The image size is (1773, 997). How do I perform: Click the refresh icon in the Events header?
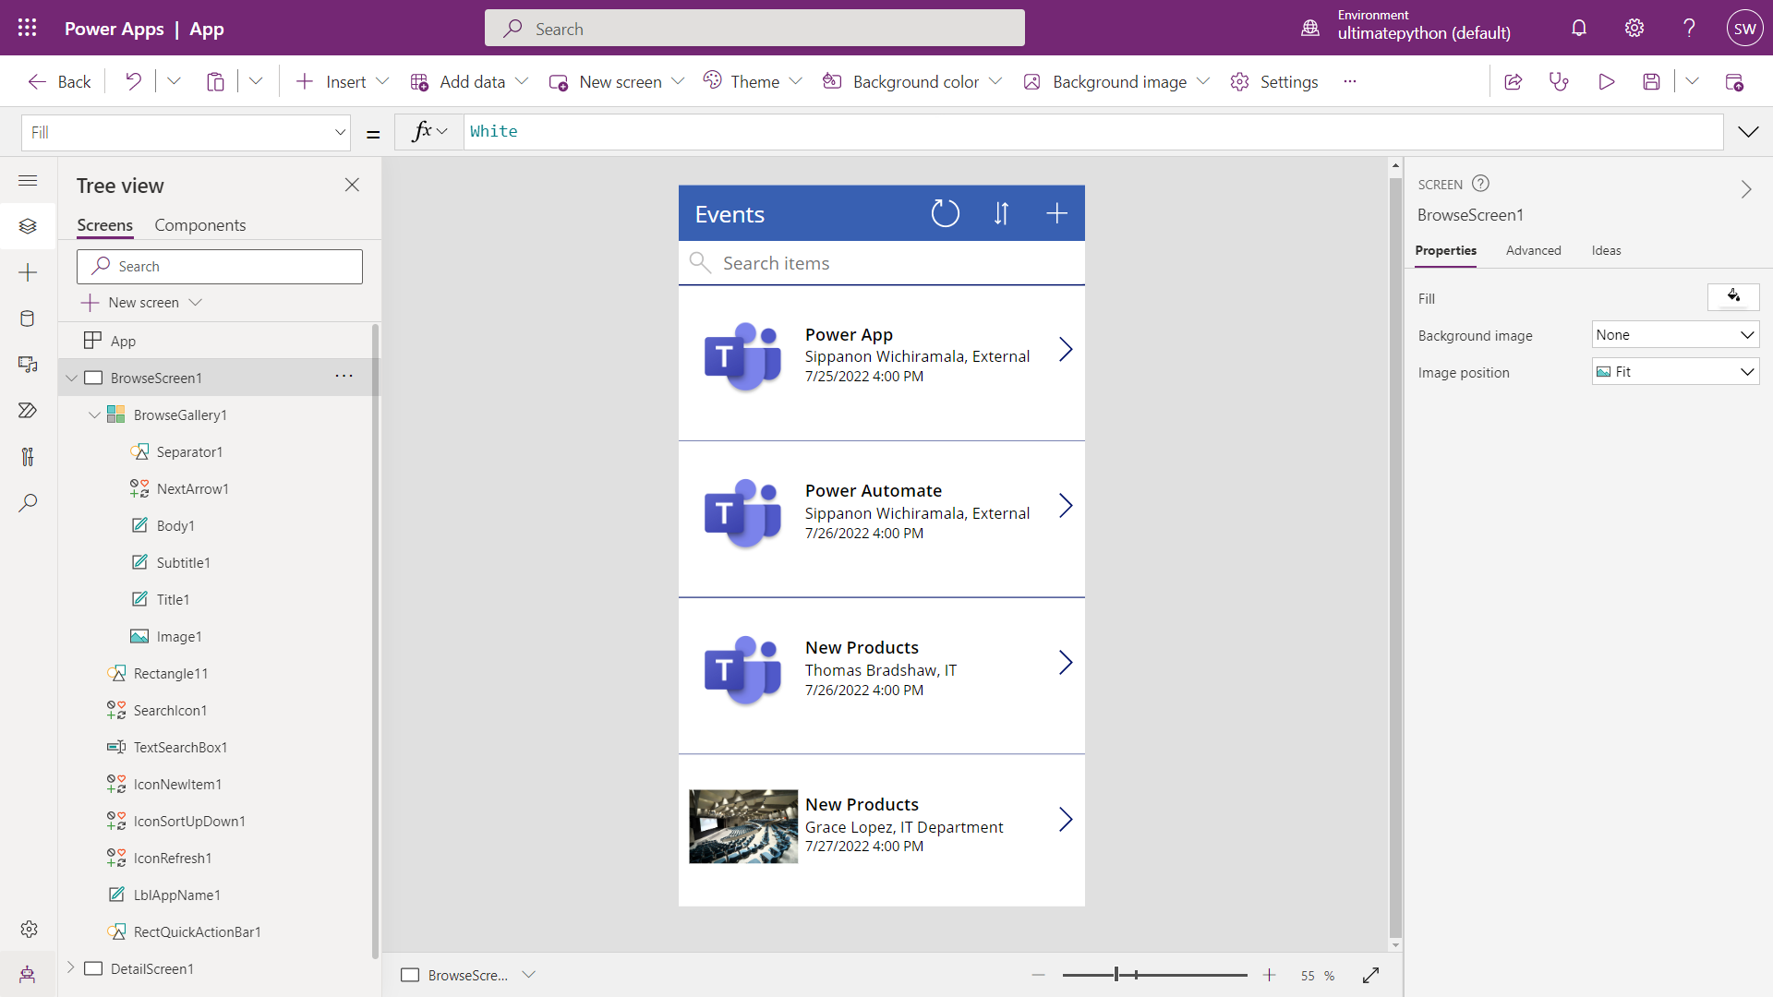pyautogui.click(x=945, y=213)
